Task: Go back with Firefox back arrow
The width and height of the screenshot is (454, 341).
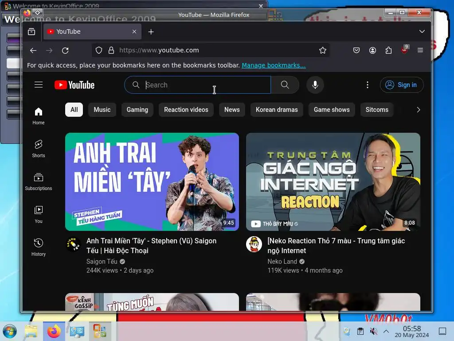Action: click(33, 51)
